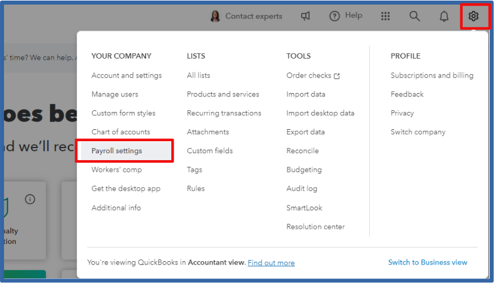Open All lists

pyautogui.click(x=198, y=75)
